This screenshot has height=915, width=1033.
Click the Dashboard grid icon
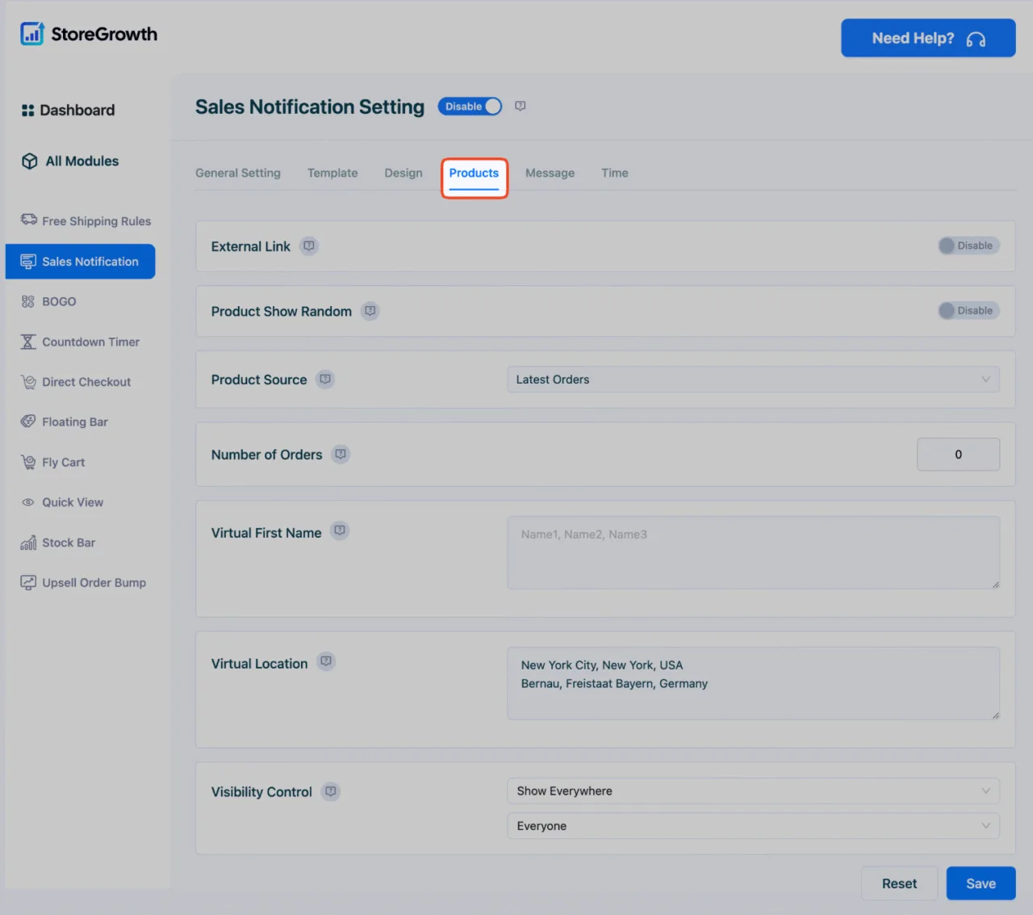(x=27, y=111)
